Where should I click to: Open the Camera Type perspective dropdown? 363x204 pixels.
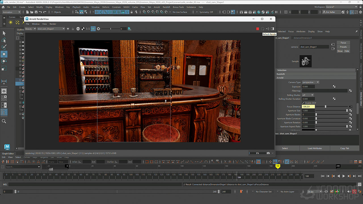(x=311, y=82)
